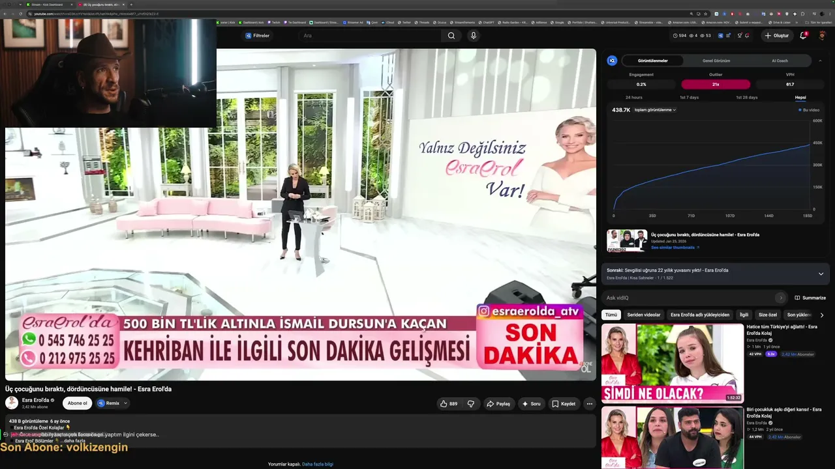The width and height of the screenshot is (835, 469).
Task: Share the video via Paylaş
Action: tap(498, 404)
